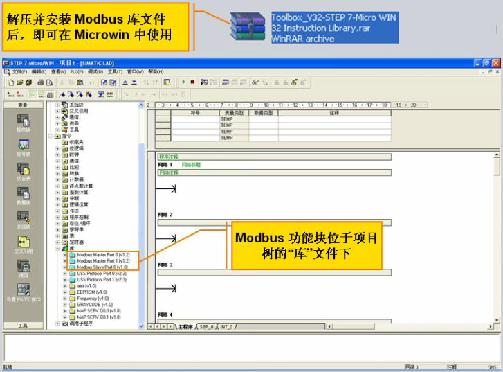Click the Download to PLC arrow icon
The height and width of the screenshot is (372, 503).
[134, 82]
